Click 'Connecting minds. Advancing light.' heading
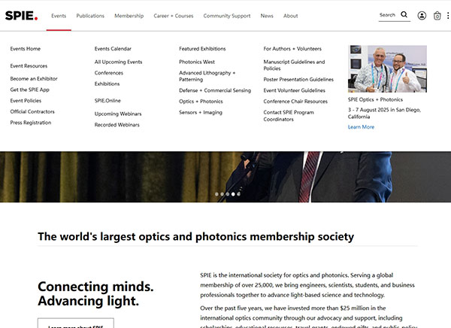Image resolution: width=451 pixels, height=328 pixels. 95,293
